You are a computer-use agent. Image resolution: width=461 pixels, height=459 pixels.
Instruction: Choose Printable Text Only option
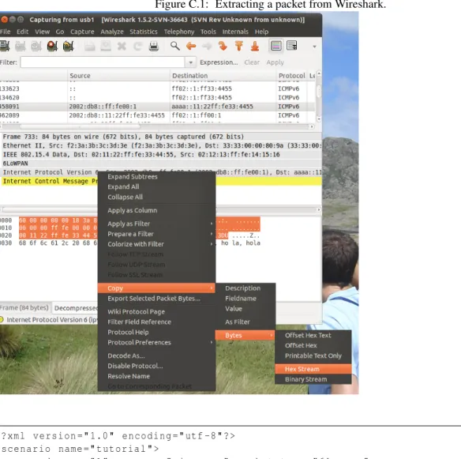(x=313, y=356)
